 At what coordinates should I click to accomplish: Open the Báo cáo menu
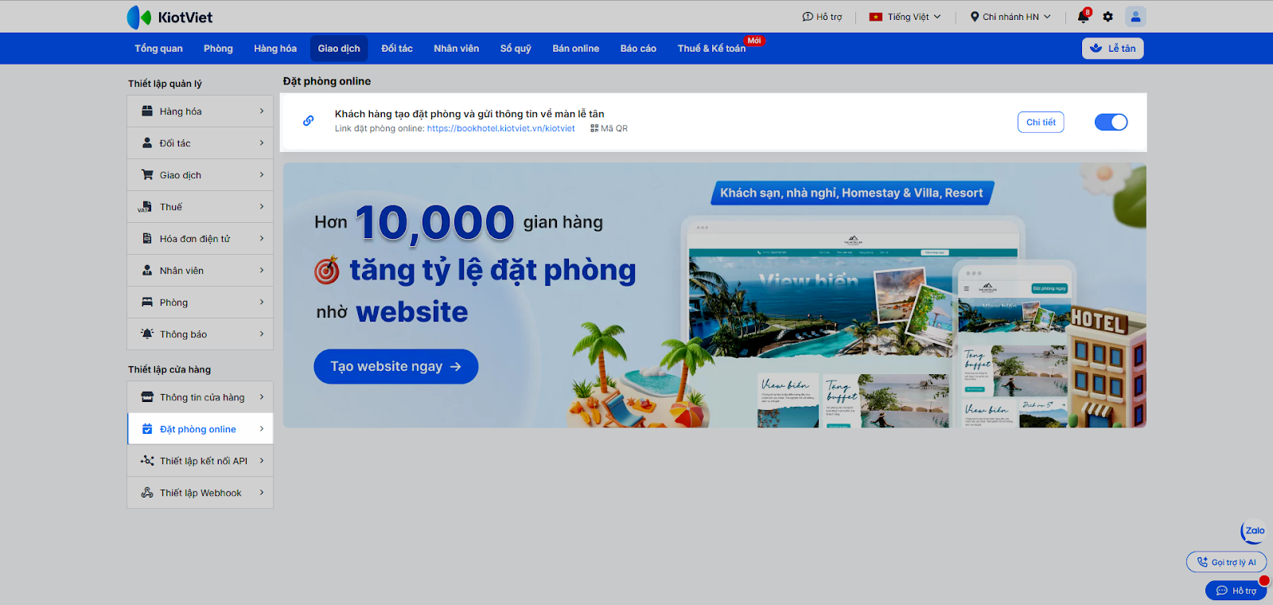click(x=638, y=49)
